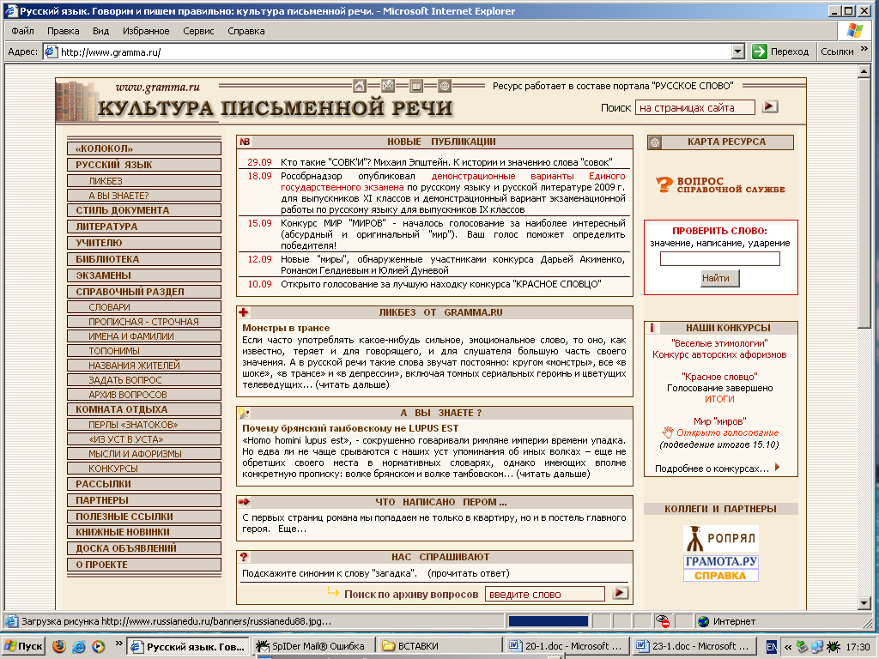
Task: Open the Избранное menu
Action: (146, 31)
